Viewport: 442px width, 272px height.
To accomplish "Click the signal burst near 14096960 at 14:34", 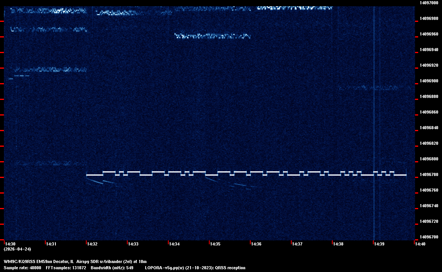I will [212, 36].
